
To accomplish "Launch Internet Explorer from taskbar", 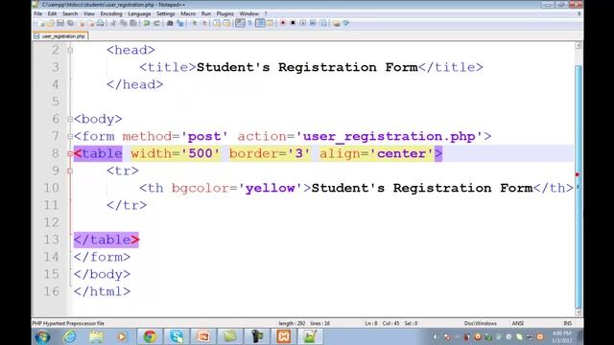I will pyautogui.click(x=70, y=336).
